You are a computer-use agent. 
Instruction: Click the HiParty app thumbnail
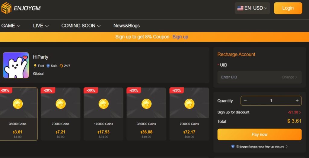point(16,65)
